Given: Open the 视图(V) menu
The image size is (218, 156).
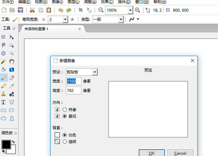Looking at the screenshot, I should point(41,2).
